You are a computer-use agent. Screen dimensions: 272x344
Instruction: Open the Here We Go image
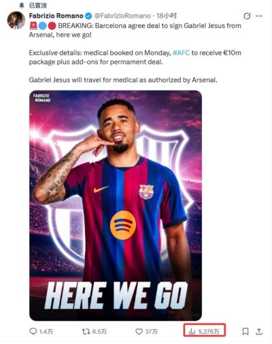pos(116,205)
